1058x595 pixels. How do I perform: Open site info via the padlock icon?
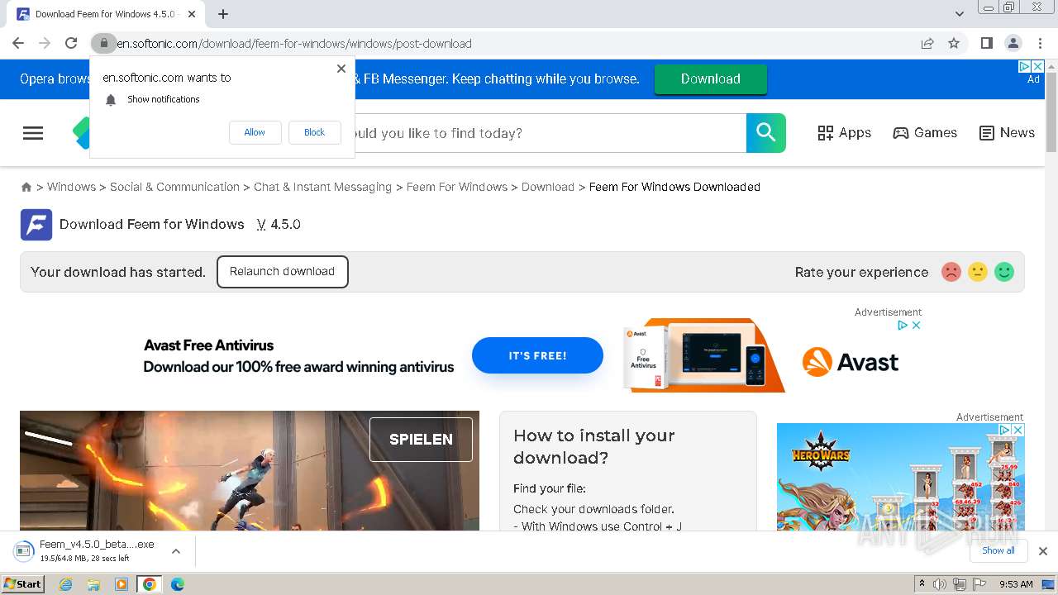point(103,43)
